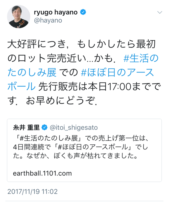
Task: Open the 糸井 重里 author name
Action: [x=26, y=128]
